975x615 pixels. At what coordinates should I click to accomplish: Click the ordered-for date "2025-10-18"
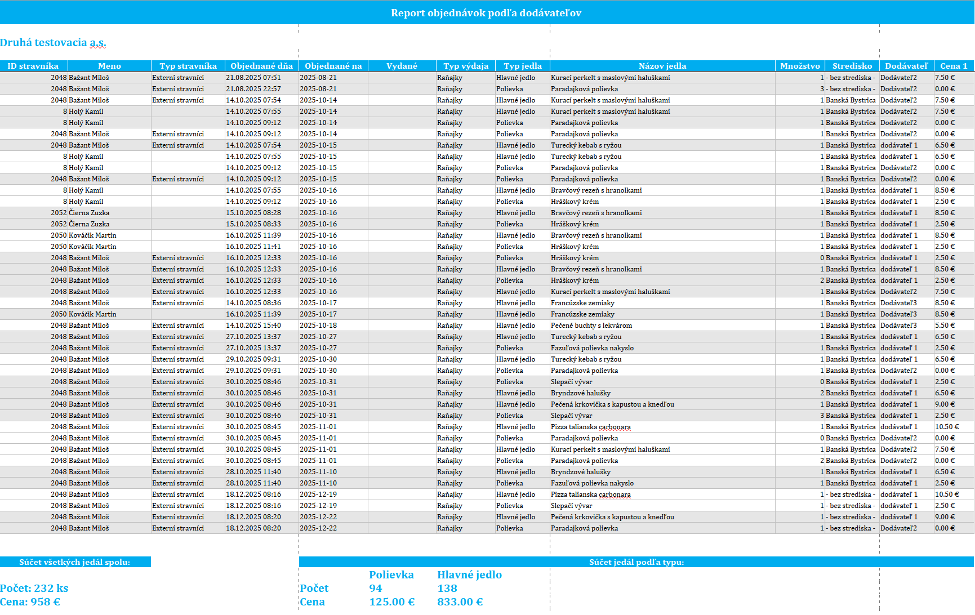tap(318, 326)
